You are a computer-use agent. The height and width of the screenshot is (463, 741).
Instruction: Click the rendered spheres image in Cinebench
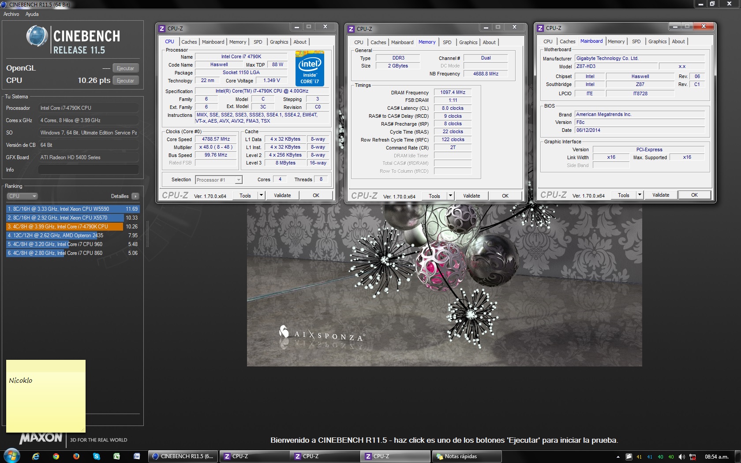445,284
